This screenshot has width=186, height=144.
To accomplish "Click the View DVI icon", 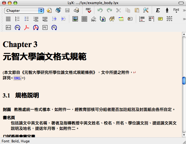I will click(x=8, y=27).
